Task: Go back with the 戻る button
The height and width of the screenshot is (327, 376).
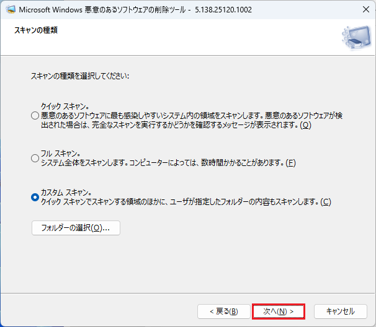Action: [223, 311]
